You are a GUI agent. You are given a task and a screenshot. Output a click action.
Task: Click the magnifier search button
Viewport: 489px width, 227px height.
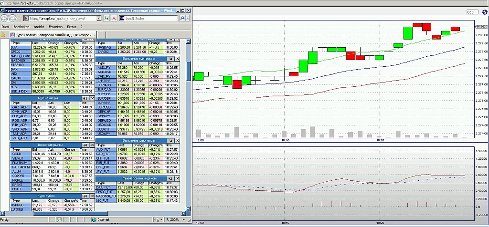pos(182,19)
